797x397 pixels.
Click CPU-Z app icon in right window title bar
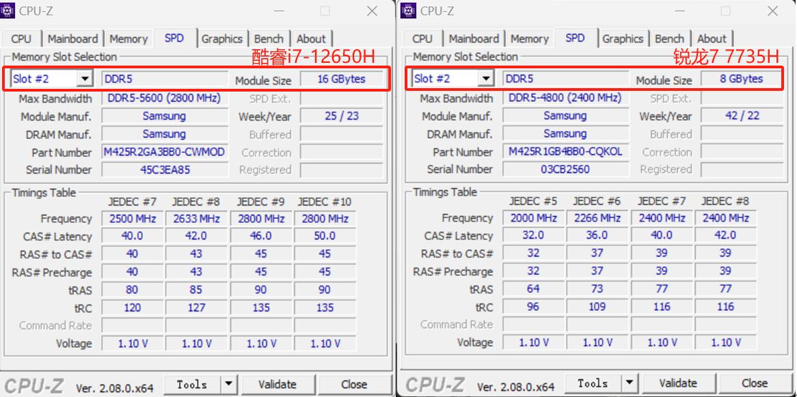click(x=409, y=10)
